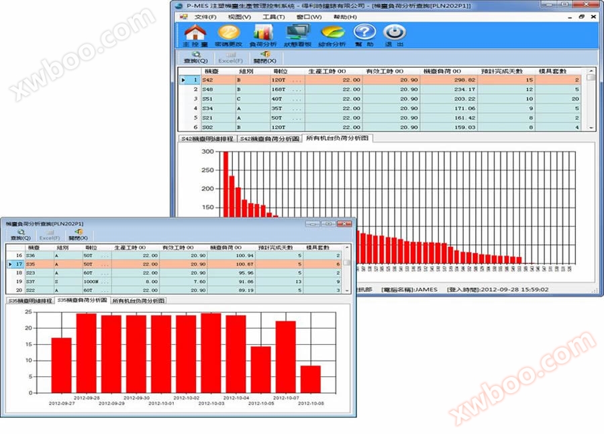Open 密碼更改 password change tool

point(228,36)
